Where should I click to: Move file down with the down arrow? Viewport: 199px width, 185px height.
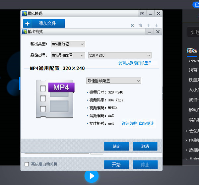point(157,26)
